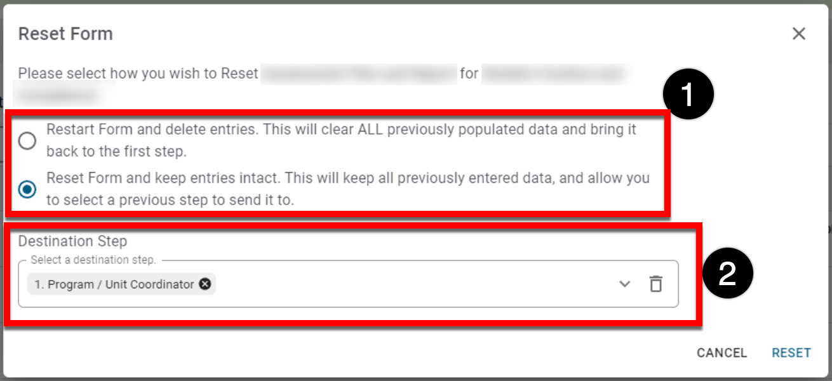Click the 'Please select how you wish' prompt text

click(138, 74)
